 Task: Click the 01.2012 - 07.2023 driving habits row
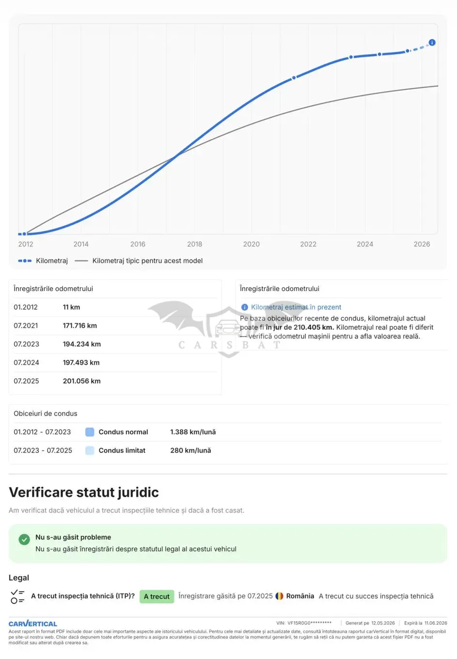(228, 432)
